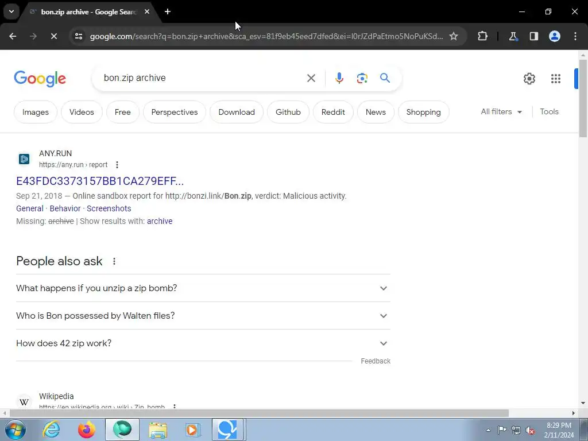Launch Firefox from taskbar
The height and width of the screenshot is (441, 588).
coord(87,430)
